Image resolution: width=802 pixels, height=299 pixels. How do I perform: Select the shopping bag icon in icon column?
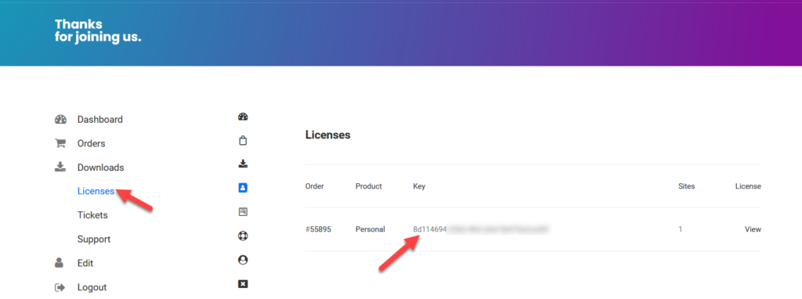tap(243, 141)
